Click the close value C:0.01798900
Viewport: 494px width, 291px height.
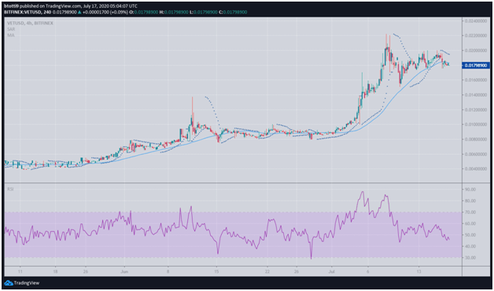coord(233,12)
